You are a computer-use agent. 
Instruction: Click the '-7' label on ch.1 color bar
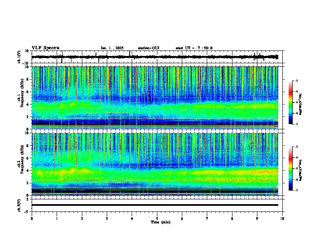coord(296,124)
